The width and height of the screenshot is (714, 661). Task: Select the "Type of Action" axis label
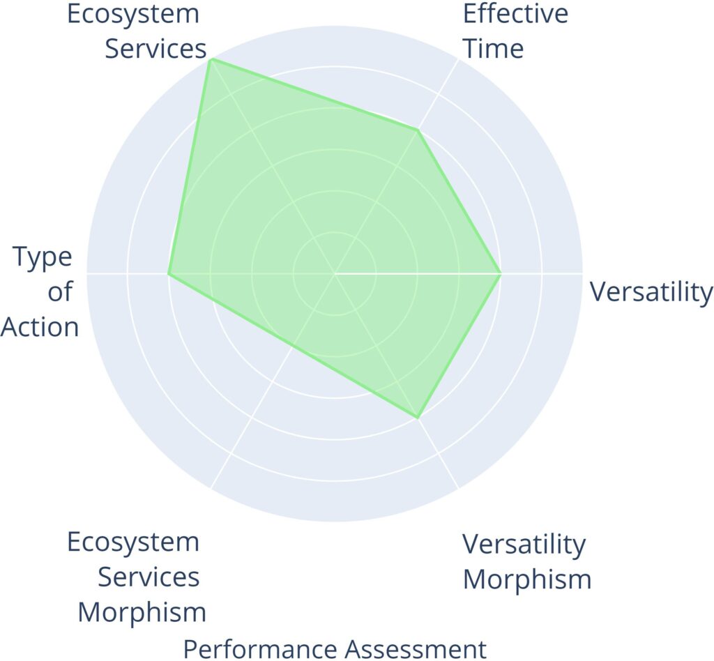(42, 292)
